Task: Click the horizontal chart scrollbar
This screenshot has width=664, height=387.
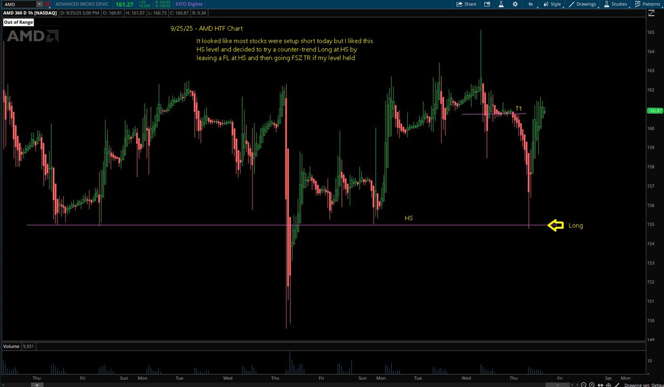Action: tap(558, 385)
